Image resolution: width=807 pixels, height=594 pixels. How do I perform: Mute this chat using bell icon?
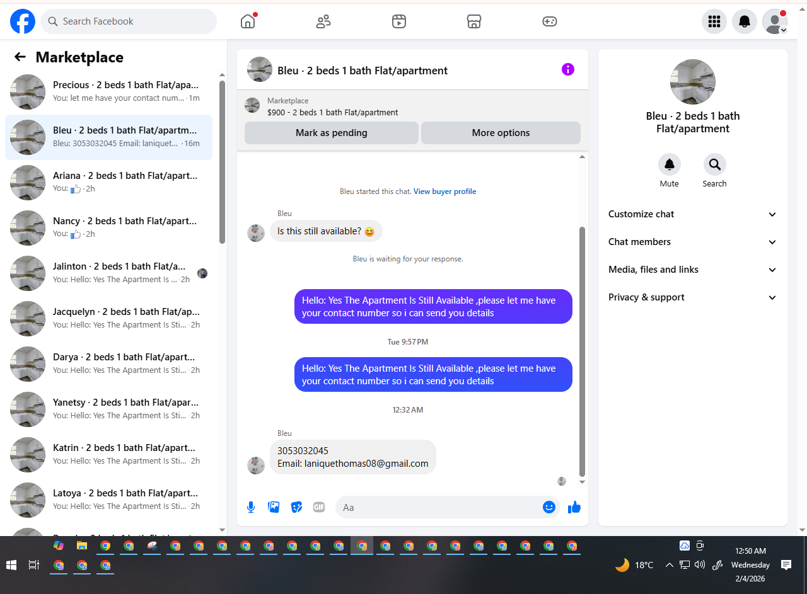point(670,164)
